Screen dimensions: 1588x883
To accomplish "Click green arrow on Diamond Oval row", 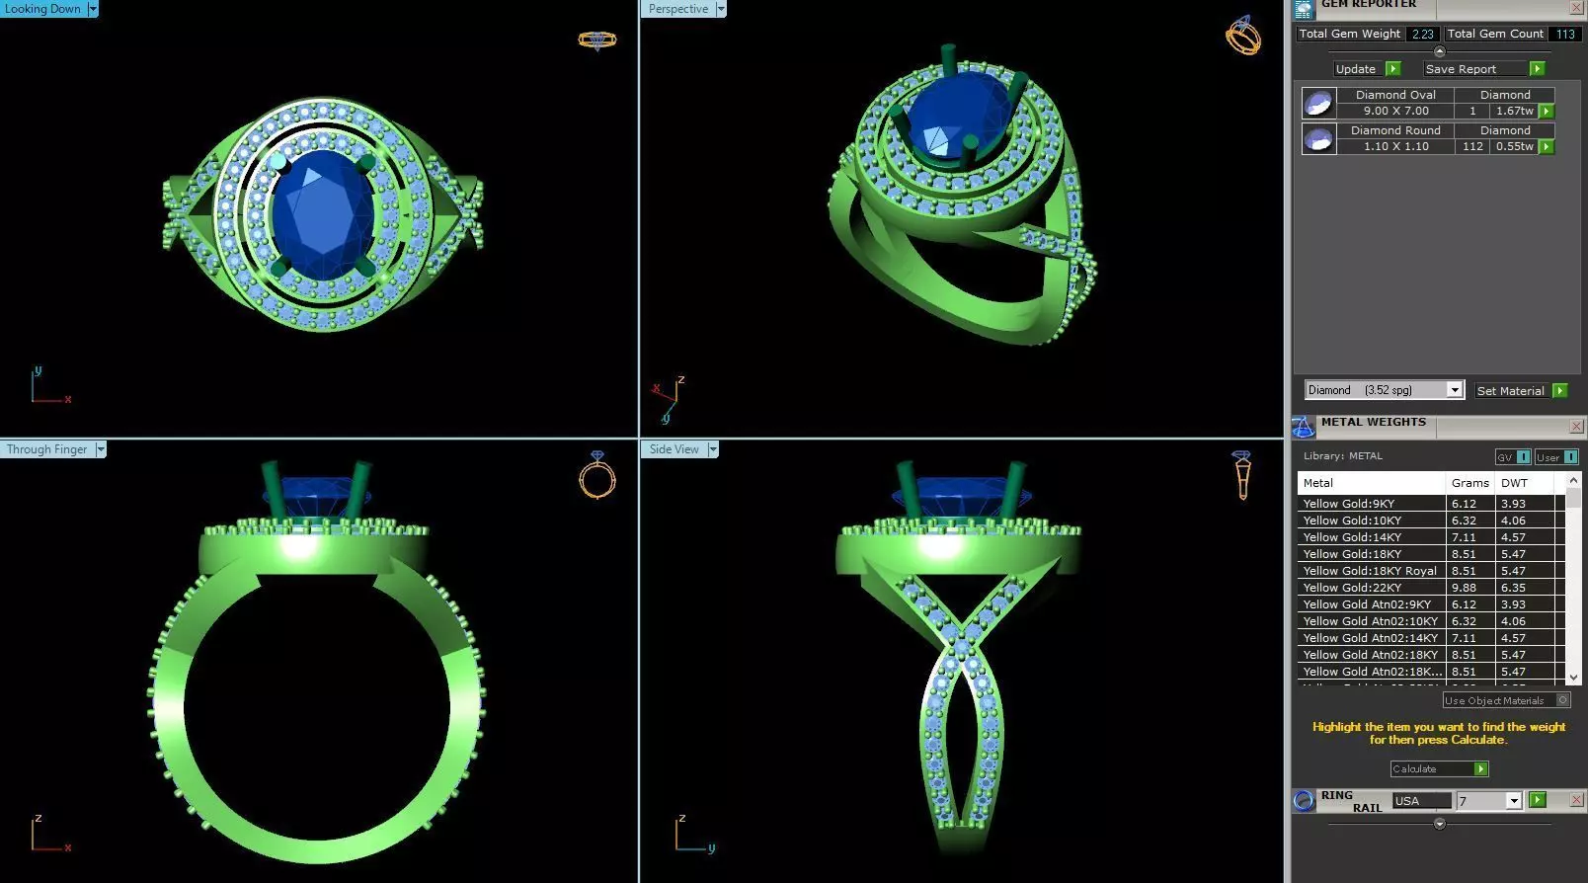I will 1547,112.
